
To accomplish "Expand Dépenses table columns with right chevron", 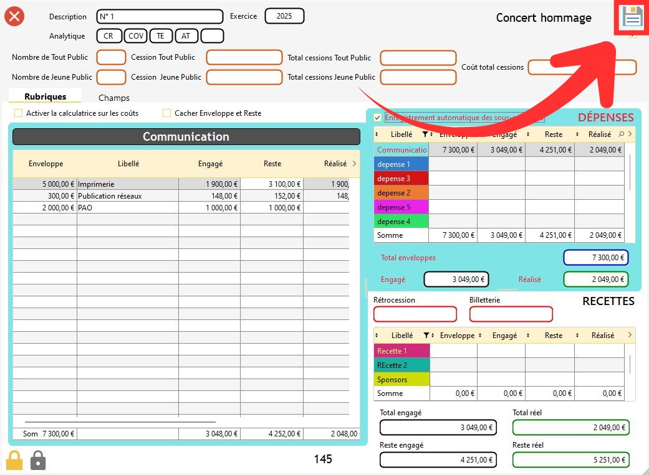I will click(630, 134).
